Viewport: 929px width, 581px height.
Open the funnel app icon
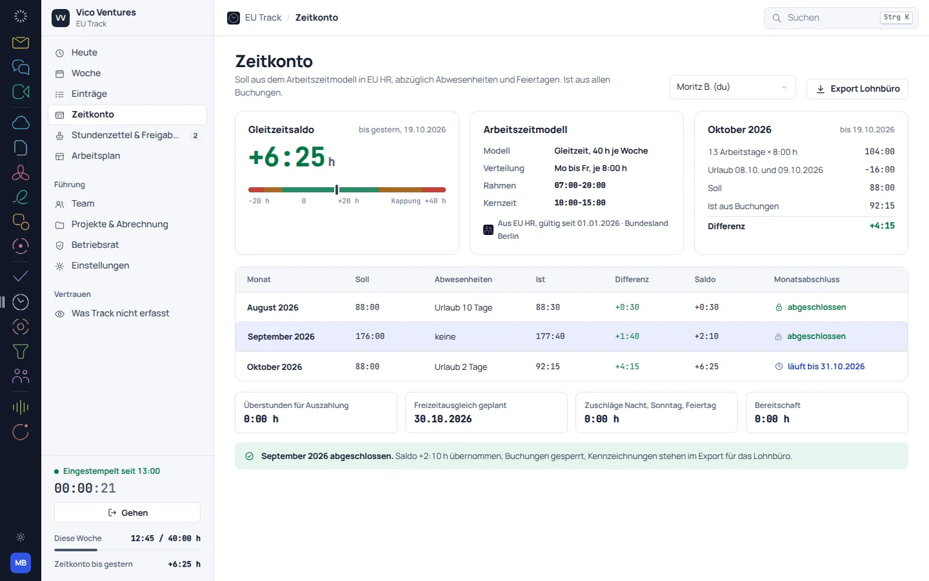[21, 351]
